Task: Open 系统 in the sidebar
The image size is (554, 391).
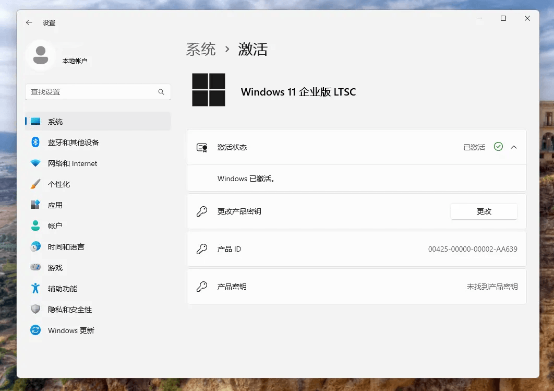Action: 98,121
